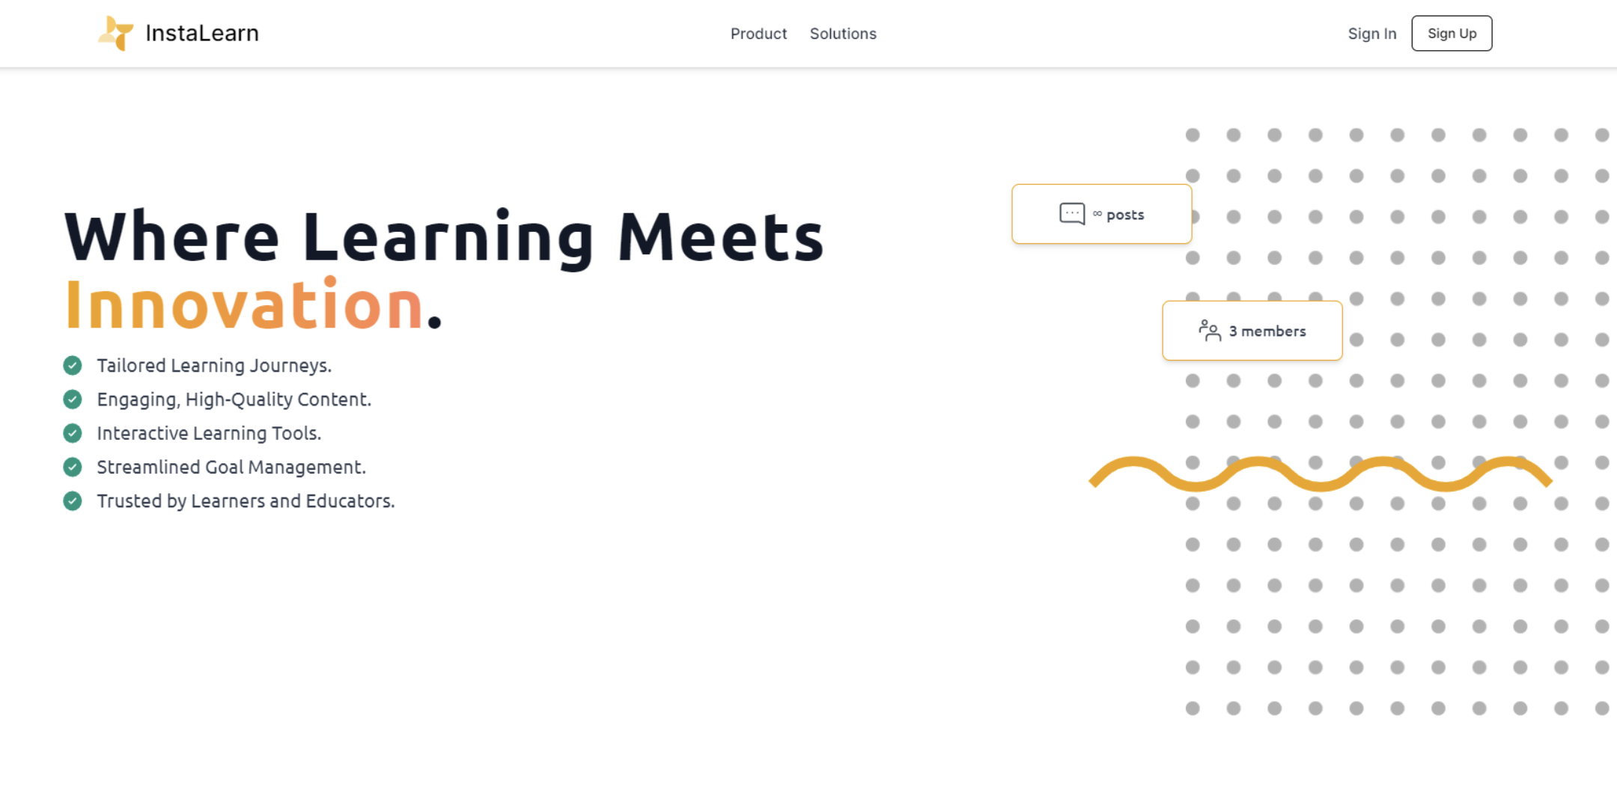
Task: Click checkmark beside Tailored Learning Journeys
Action: point(73,366)
